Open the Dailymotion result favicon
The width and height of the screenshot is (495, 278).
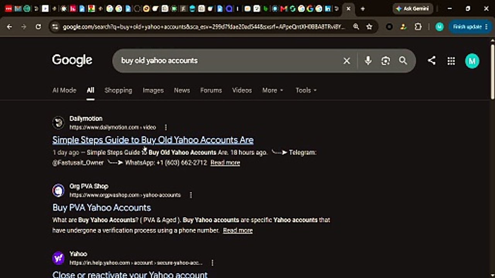point(58,123)
